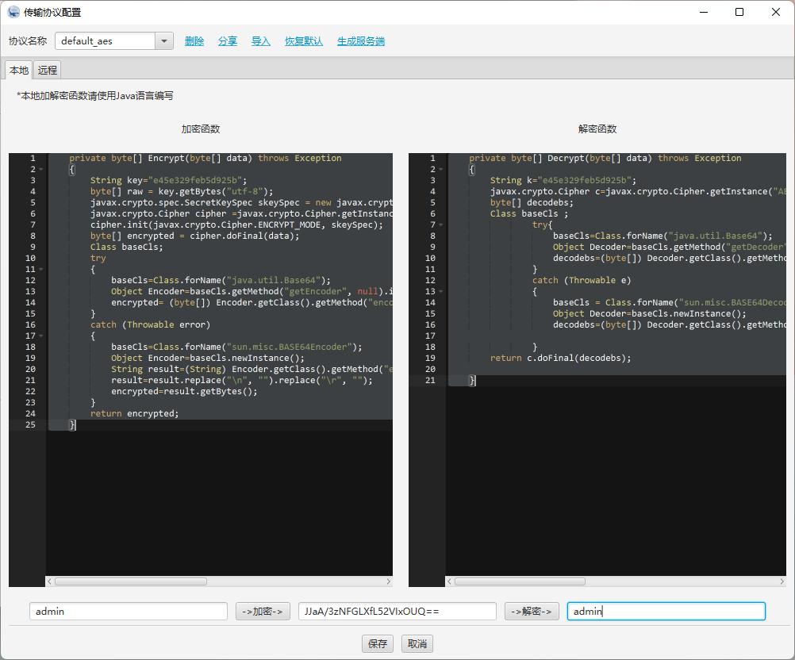Image resolution: width=795 pixels, height=660 pixels.
Task: Click the 生成服务端 link
Action: [361, 41]
